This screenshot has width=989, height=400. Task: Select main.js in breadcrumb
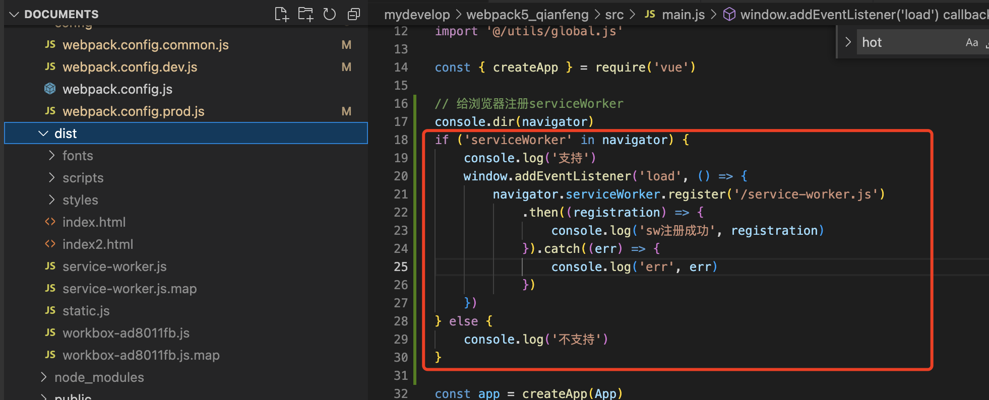684,15
